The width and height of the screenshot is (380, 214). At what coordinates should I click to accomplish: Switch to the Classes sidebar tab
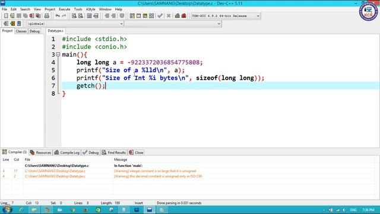(21, 32)
